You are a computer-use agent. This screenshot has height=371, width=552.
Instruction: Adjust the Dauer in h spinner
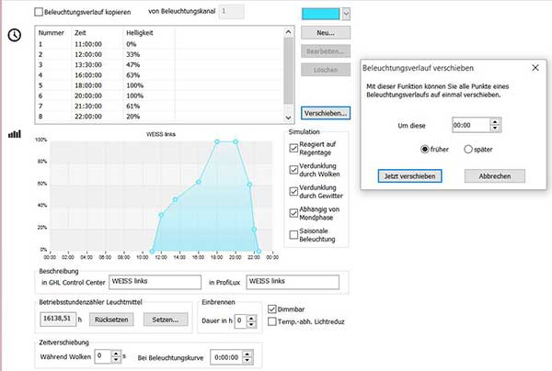(251, 320)
